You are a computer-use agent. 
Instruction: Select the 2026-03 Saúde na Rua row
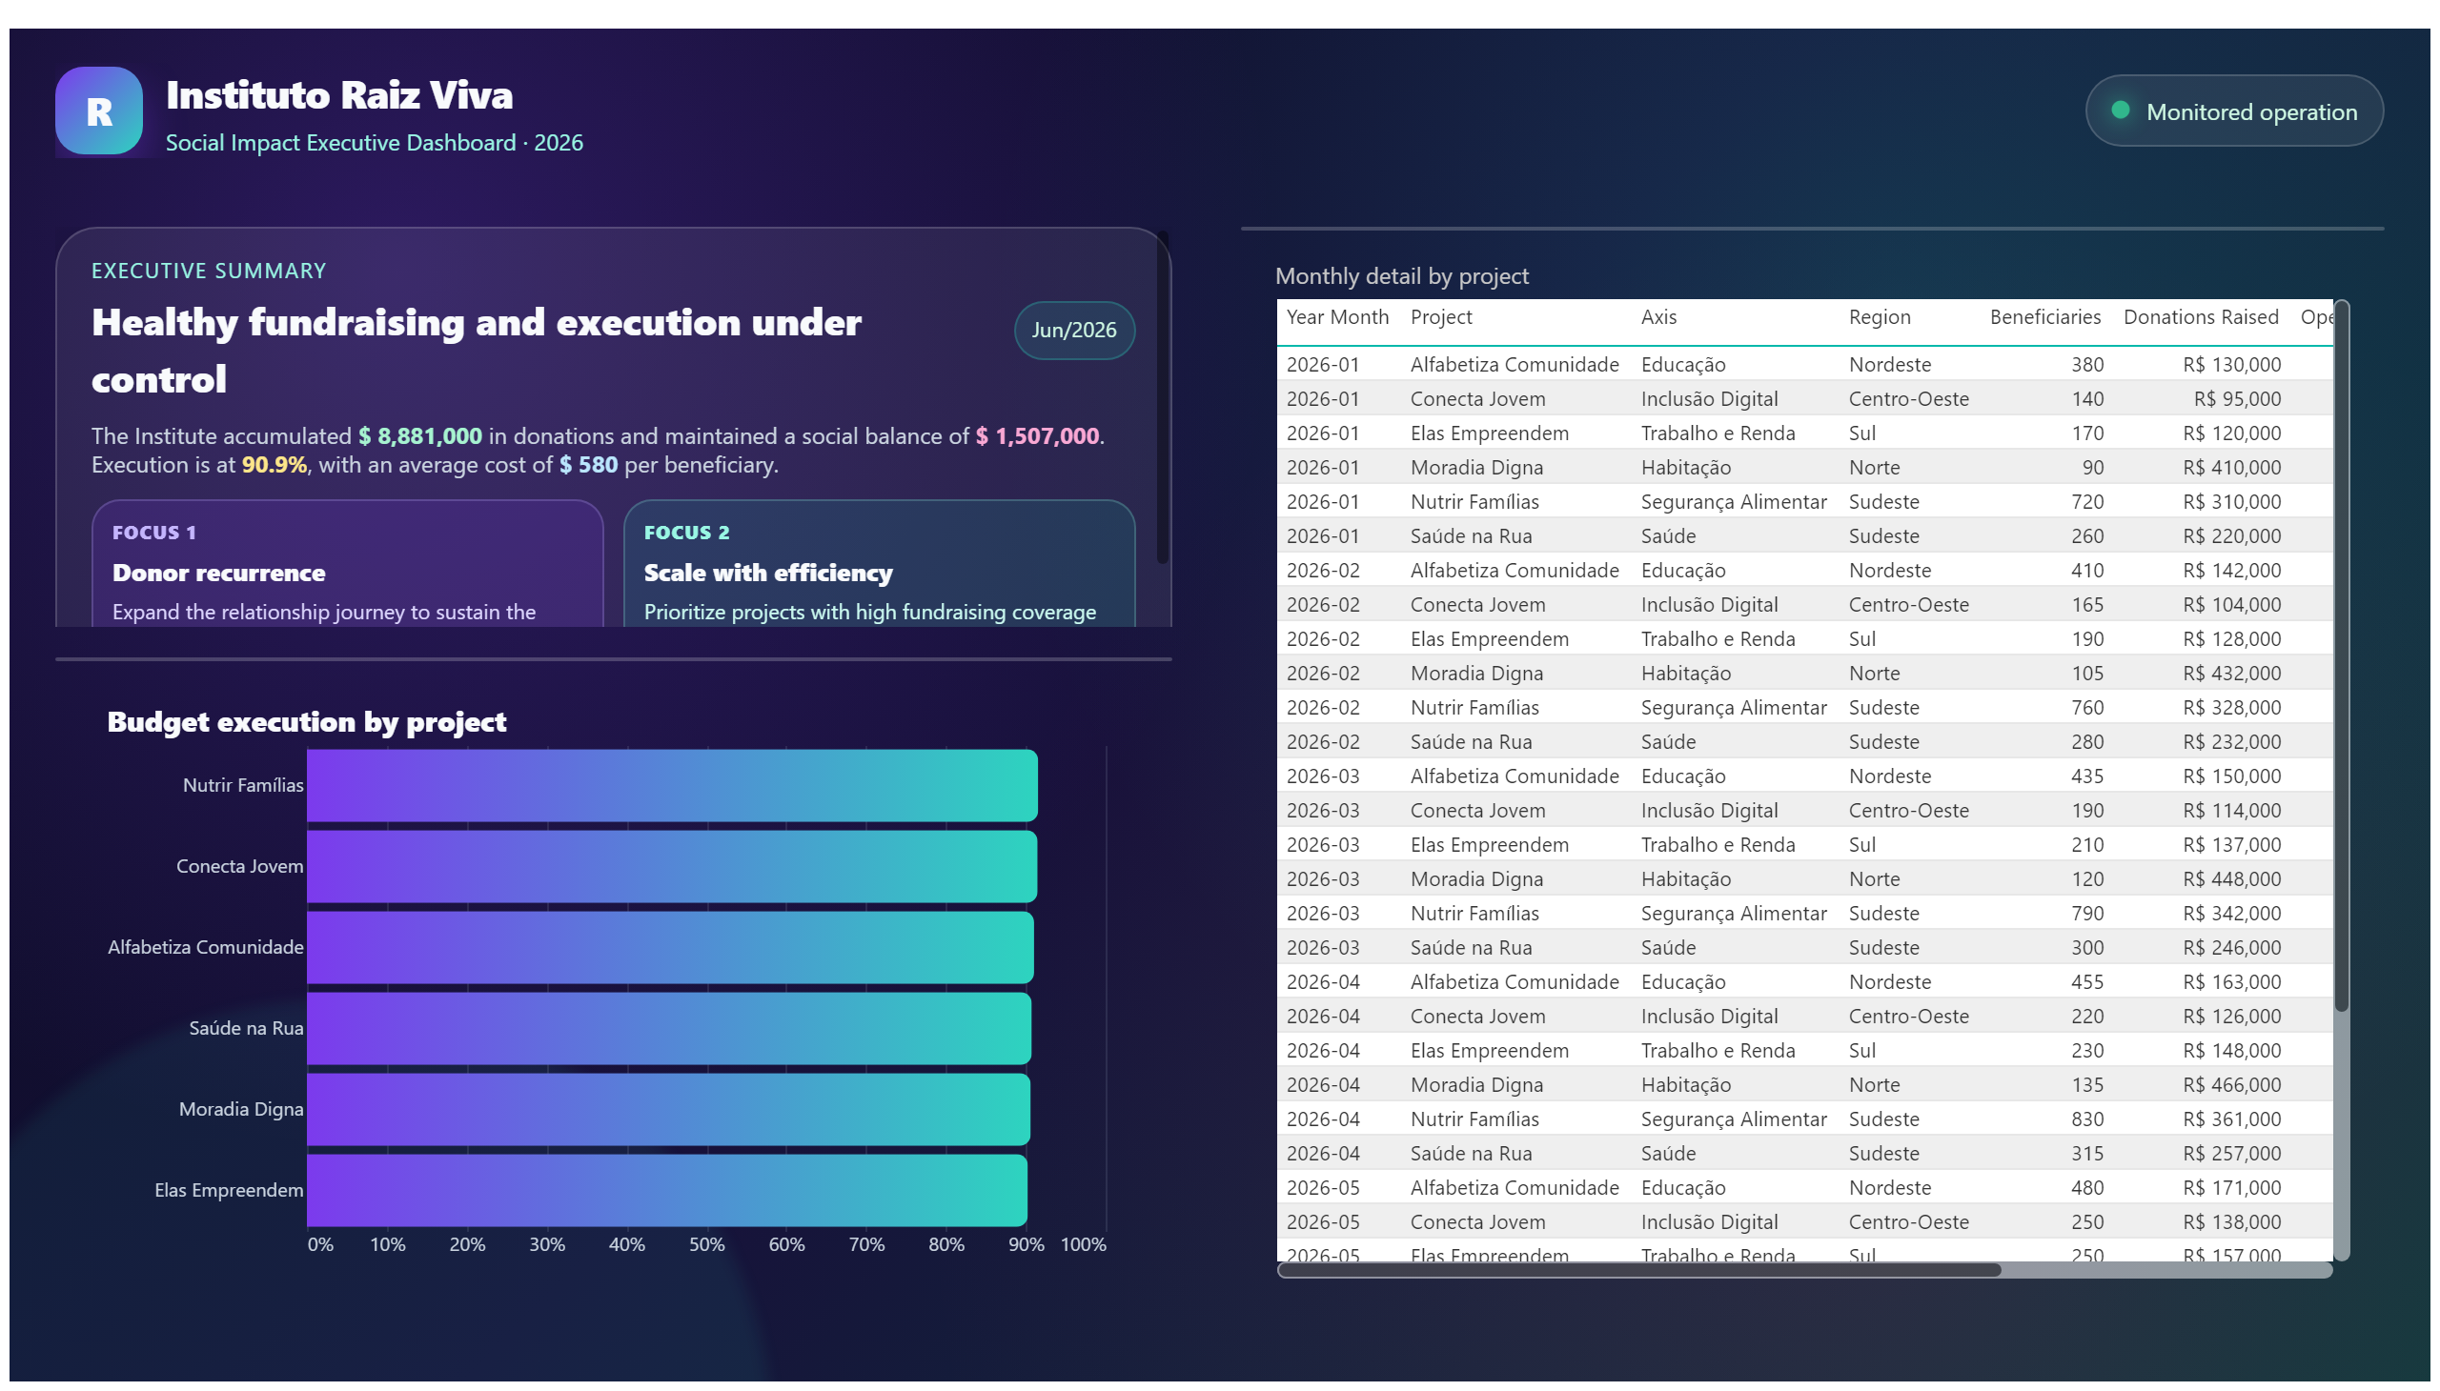point(1803,948)
